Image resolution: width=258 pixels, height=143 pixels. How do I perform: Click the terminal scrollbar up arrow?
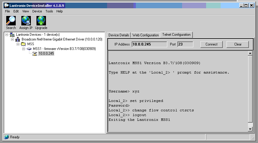[250, 53]
